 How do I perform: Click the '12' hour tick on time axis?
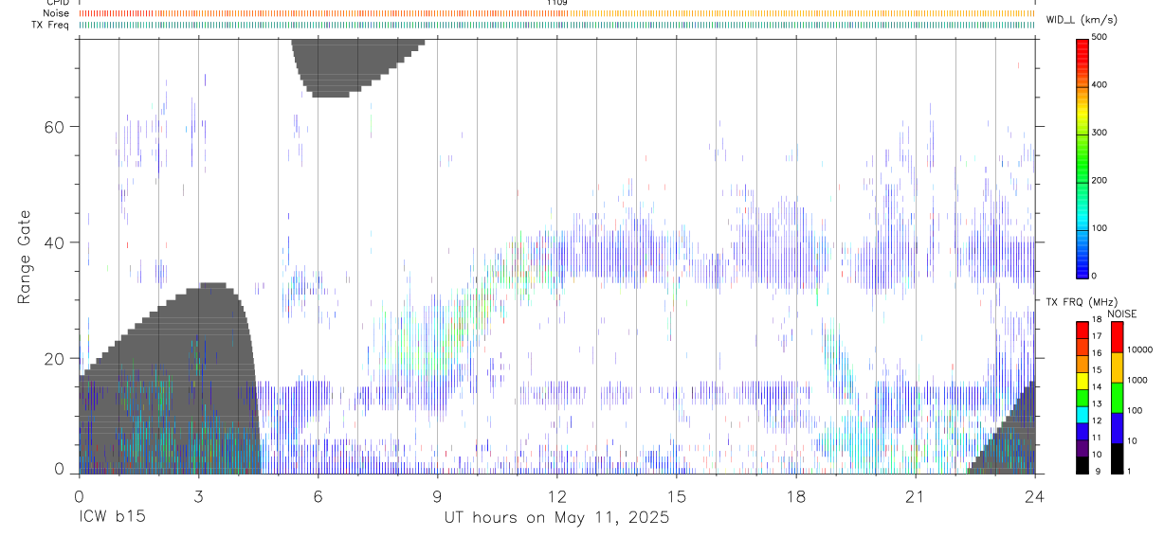click(556, 496)
